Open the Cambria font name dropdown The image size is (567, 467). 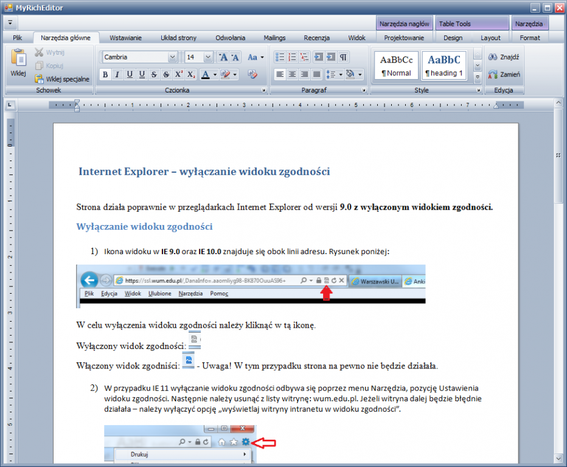pos(173,57)
